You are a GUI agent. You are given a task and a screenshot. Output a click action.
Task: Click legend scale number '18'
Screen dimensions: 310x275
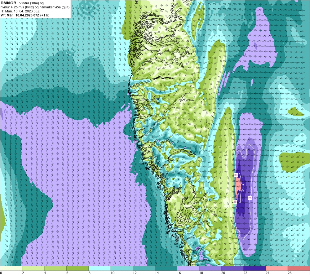coord(201,273)
